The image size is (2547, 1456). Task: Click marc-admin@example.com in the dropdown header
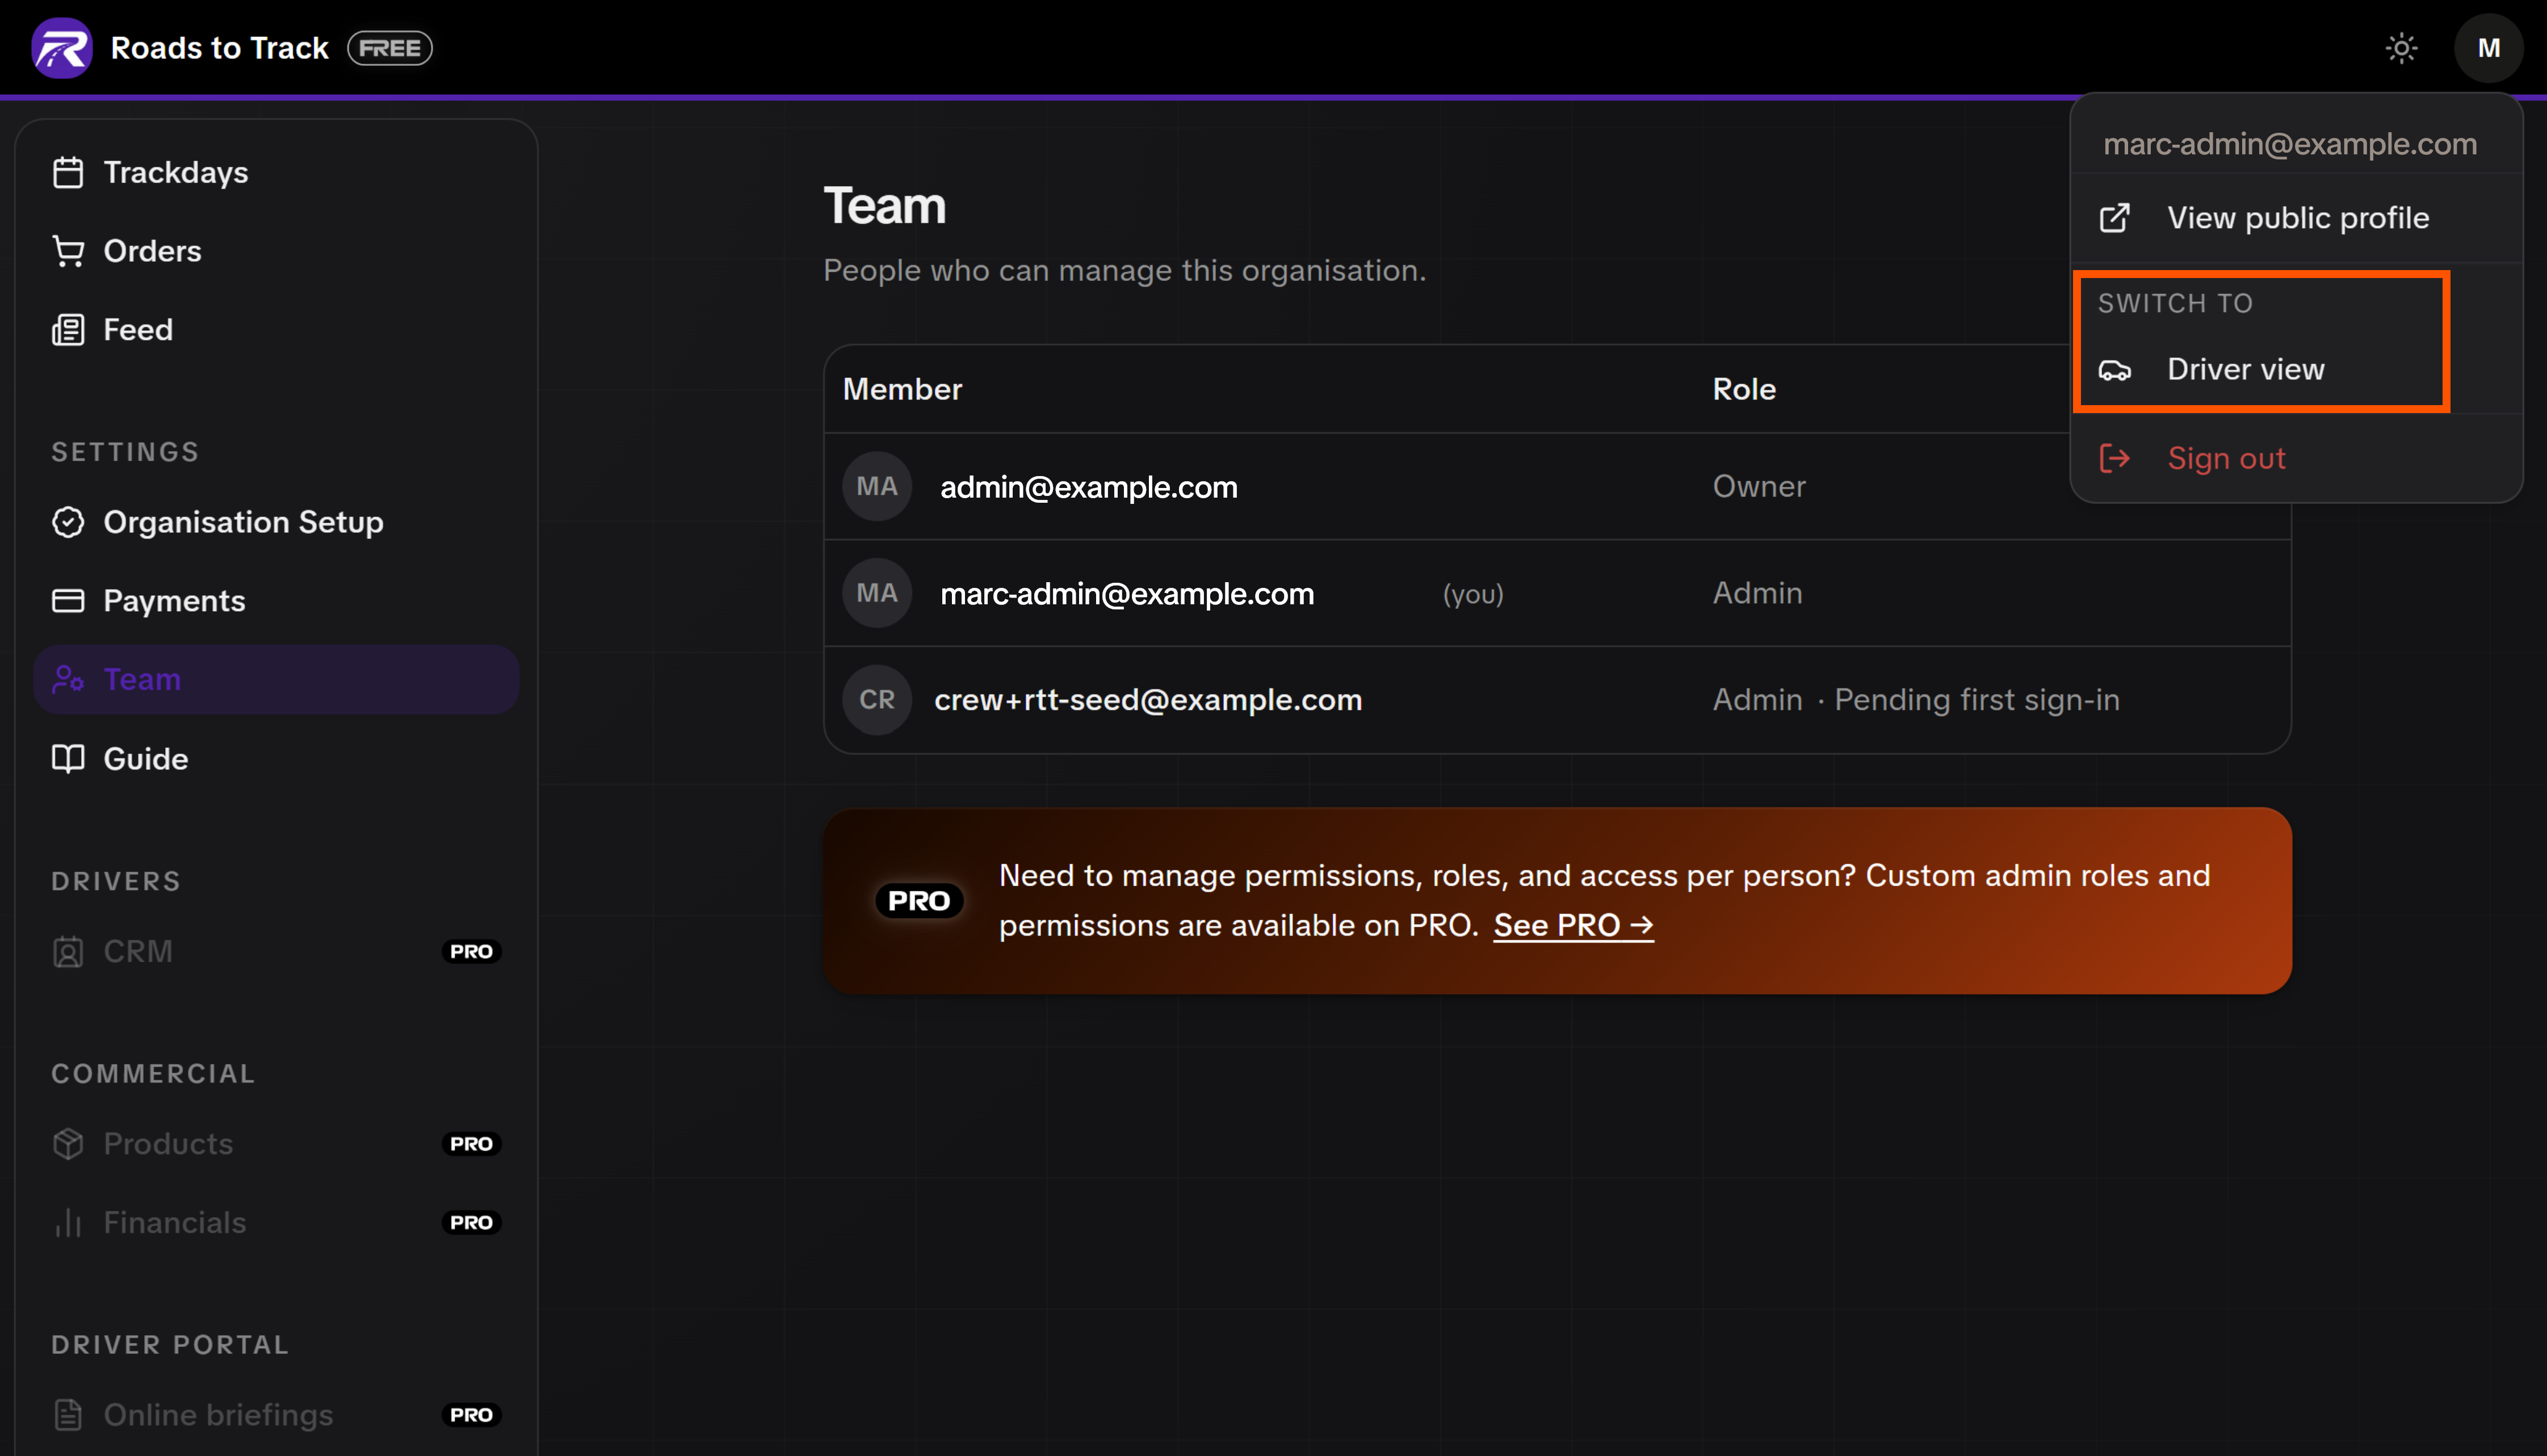[2290, 144]
